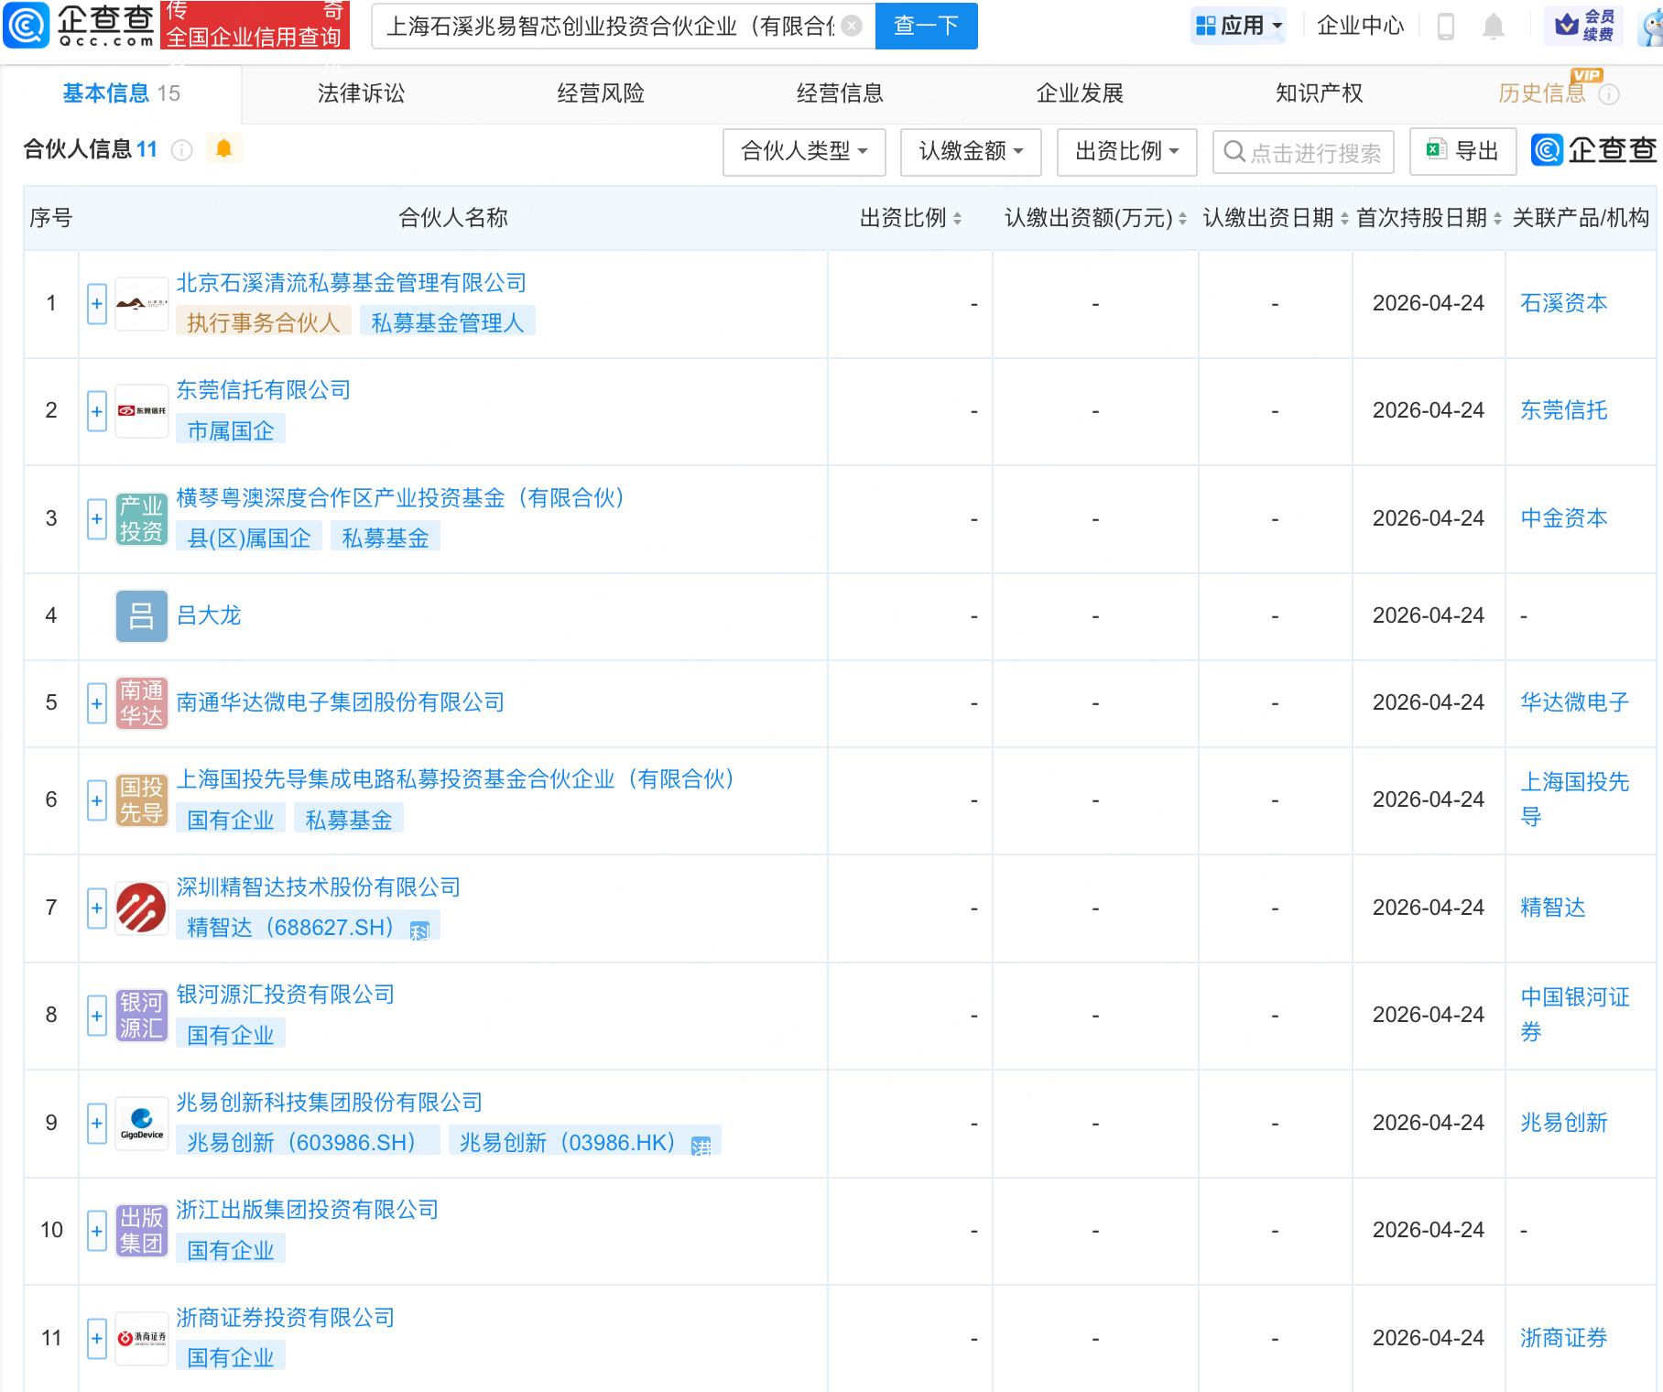This screenshot has height=1392, width=1663.
Task: Open the 认缴金额 filter dropdown
Action: point(970,151)
